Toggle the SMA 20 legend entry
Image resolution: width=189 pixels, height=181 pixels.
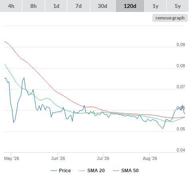pos(96,171)
